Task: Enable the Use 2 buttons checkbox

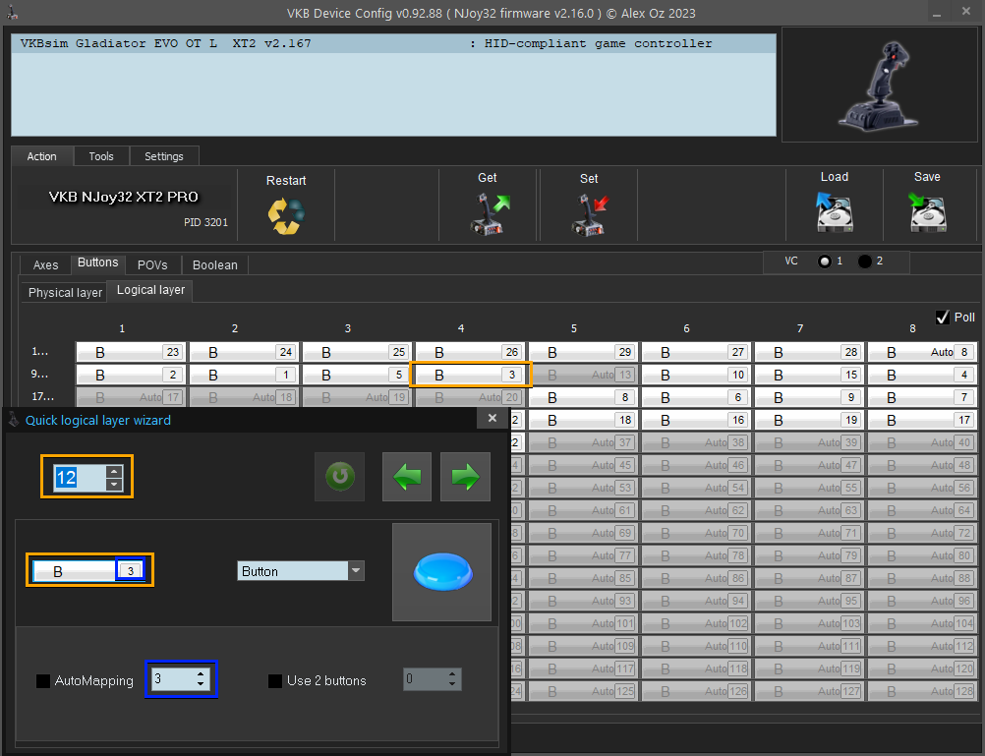Action: pyautogui.click(x=275, y=680)
